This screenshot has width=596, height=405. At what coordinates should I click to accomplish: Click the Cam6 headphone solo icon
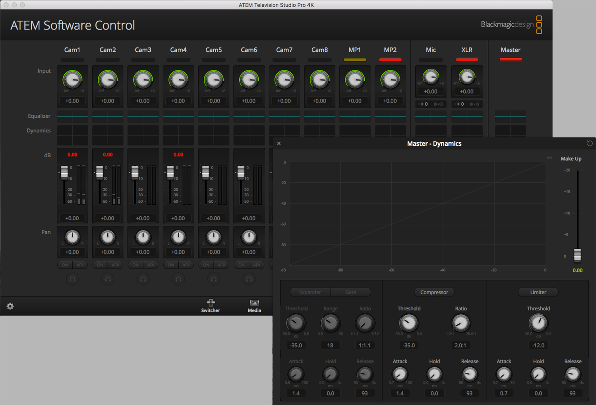coord(249,279)
